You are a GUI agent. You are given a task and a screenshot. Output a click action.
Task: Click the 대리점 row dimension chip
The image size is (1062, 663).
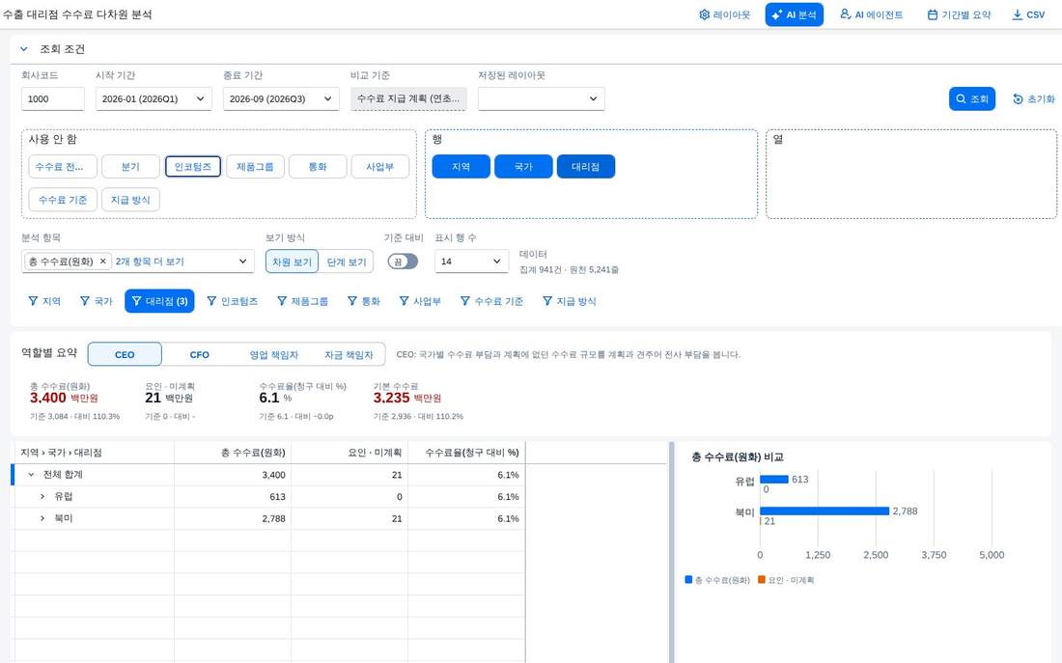(x=586, y=167)
